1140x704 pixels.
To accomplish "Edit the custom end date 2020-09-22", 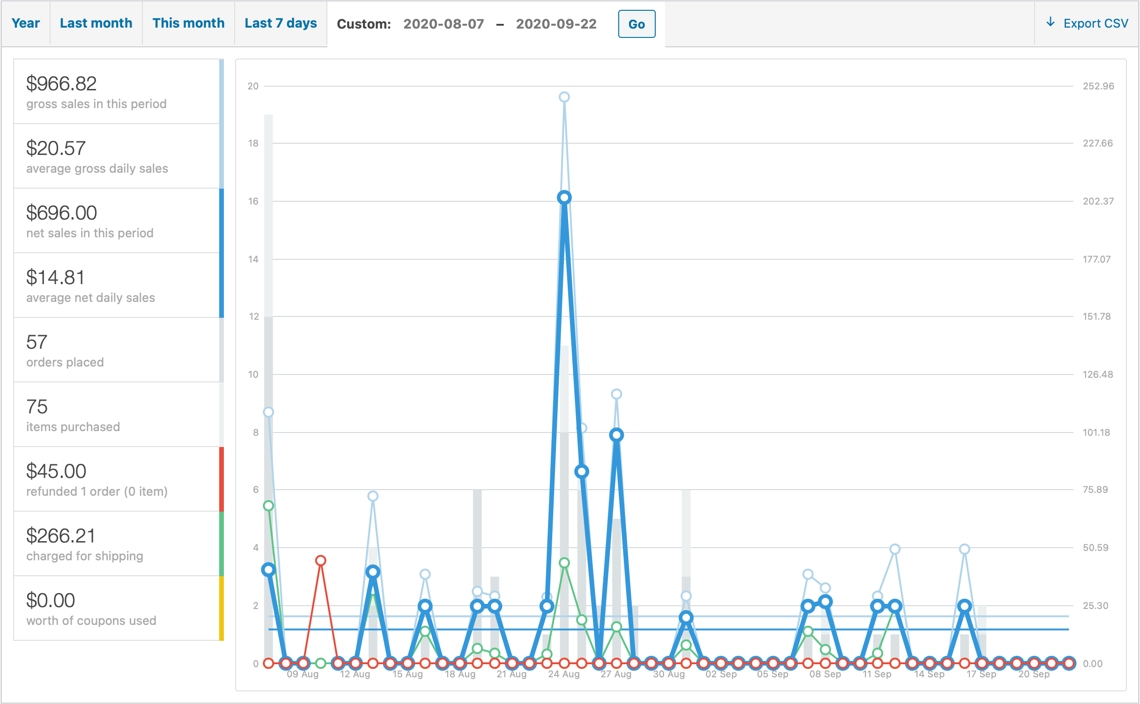I will (x=556, y=24).
